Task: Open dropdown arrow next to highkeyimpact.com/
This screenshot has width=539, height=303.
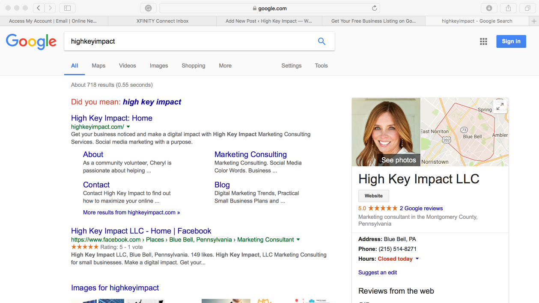Action: click(x=128, y=127)
